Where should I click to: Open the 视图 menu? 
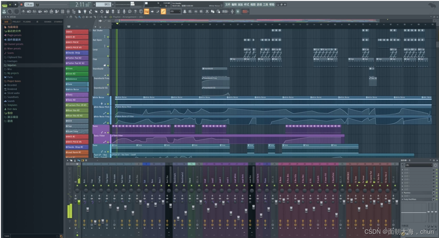tap(253, 5)
